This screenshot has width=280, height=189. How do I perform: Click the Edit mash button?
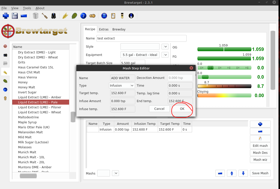click(x=260, y=146)
